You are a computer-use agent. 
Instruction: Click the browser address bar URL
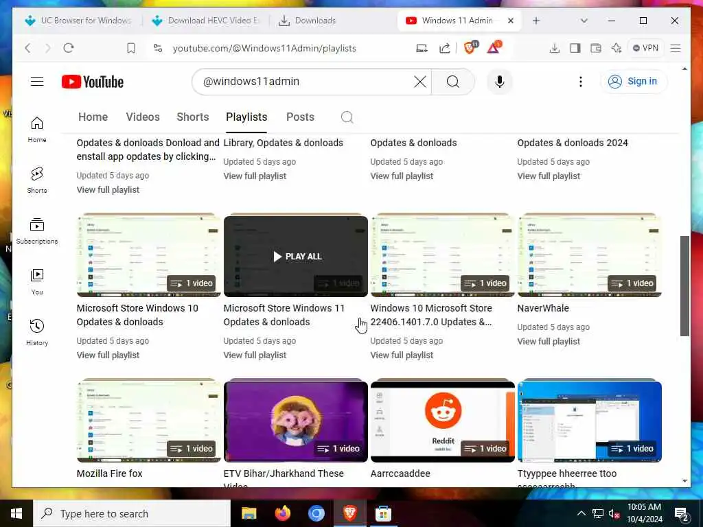264,48
